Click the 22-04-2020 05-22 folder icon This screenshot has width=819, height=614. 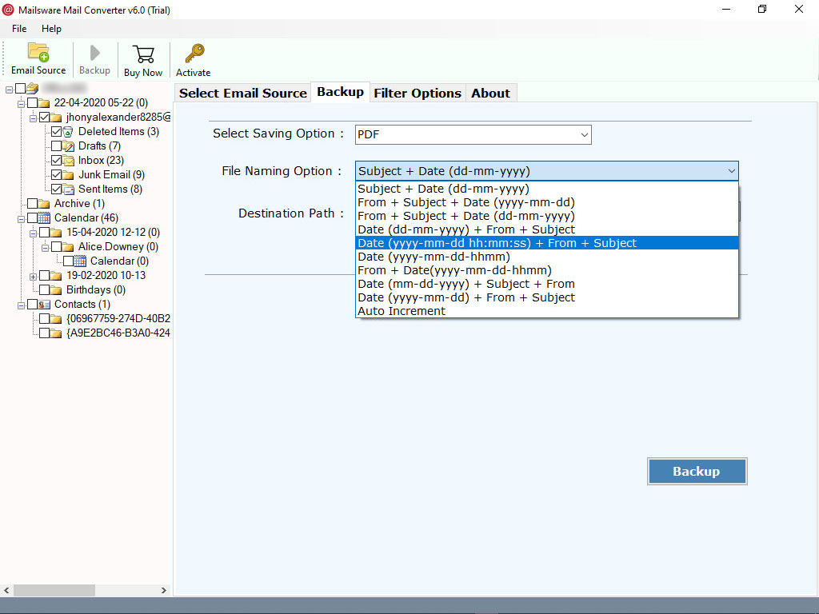click(x=45, y=103)
